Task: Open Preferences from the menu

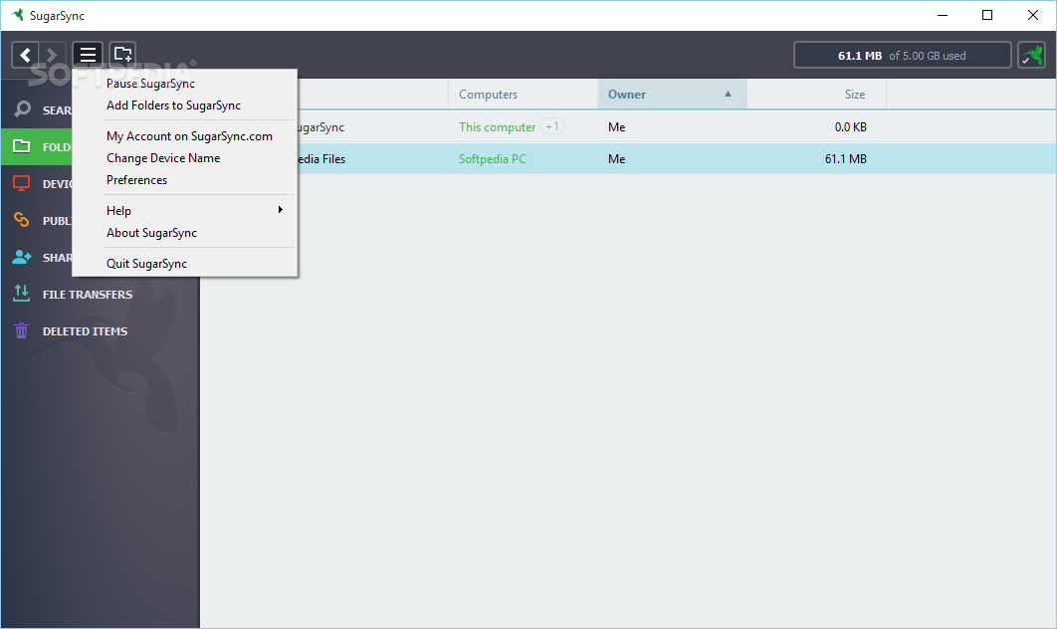Action: pyautogui.click(x=136, y=180)
